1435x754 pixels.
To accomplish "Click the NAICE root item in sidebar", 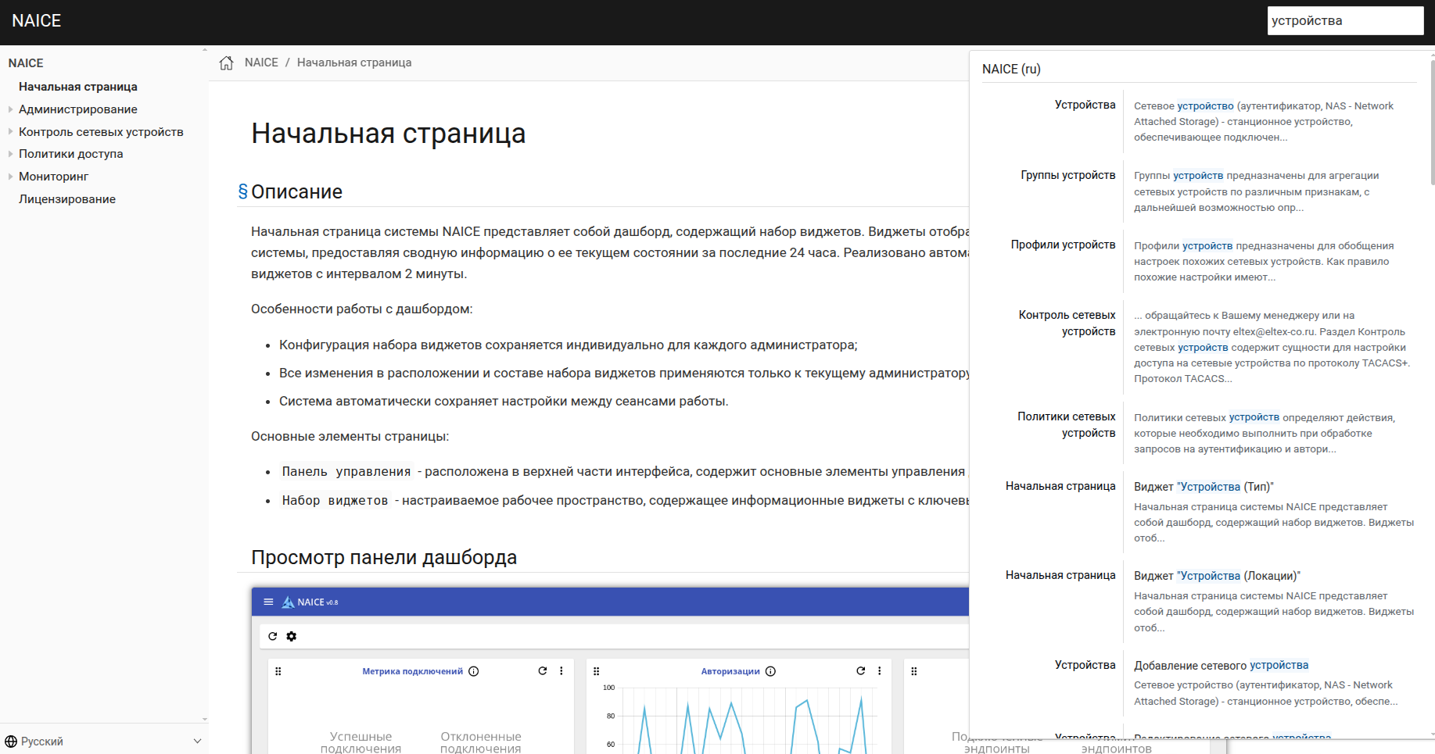I will pos(26,63).
